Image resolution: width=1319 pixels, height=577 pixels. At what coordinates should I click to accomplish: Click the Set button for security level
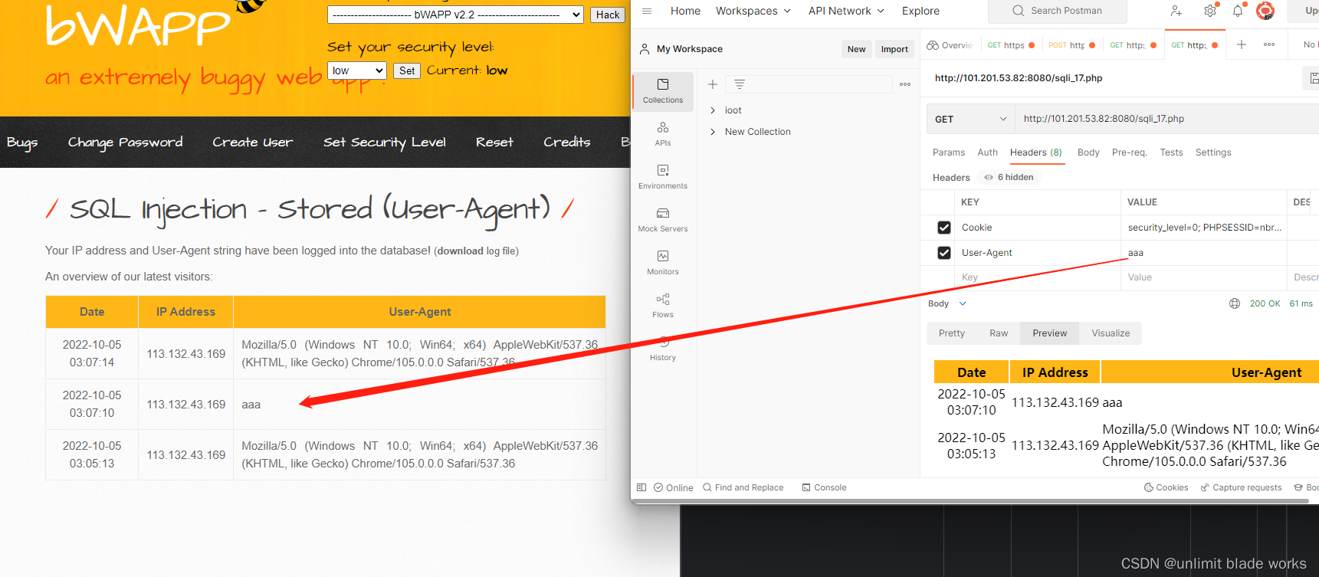[x=407, y=70]
